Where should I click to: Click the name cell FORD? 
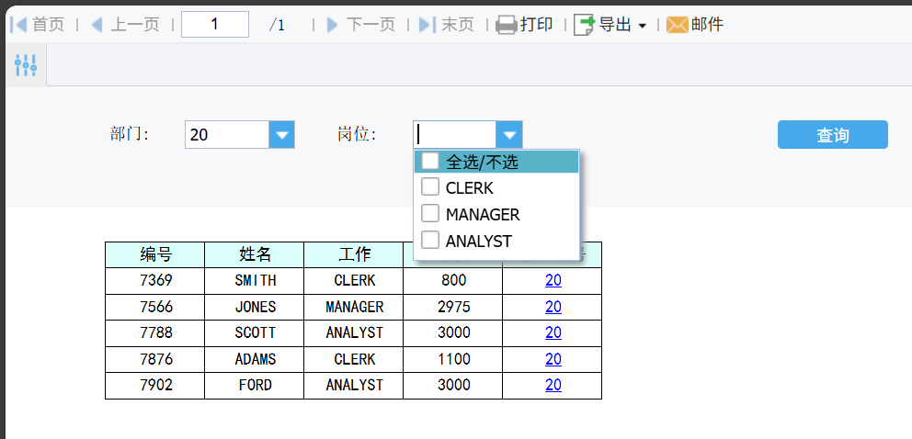coord(255,386)
